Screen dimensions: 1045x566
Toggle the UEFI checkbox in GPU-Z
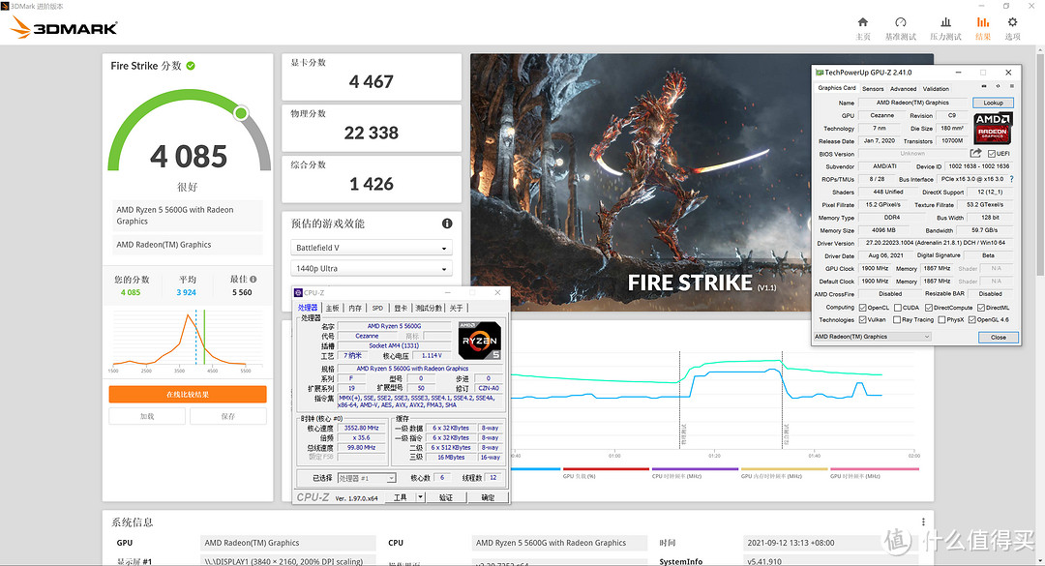point(991,154)
